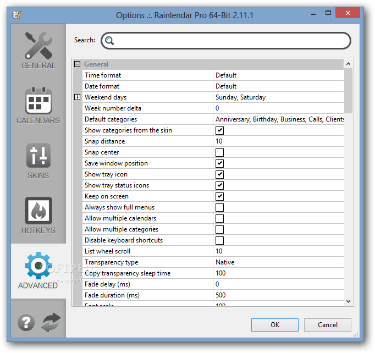Click the Rainlendar app icon in title bar
Image resolution: width=375 pixels, height=353 pixels.
(16, 15)
